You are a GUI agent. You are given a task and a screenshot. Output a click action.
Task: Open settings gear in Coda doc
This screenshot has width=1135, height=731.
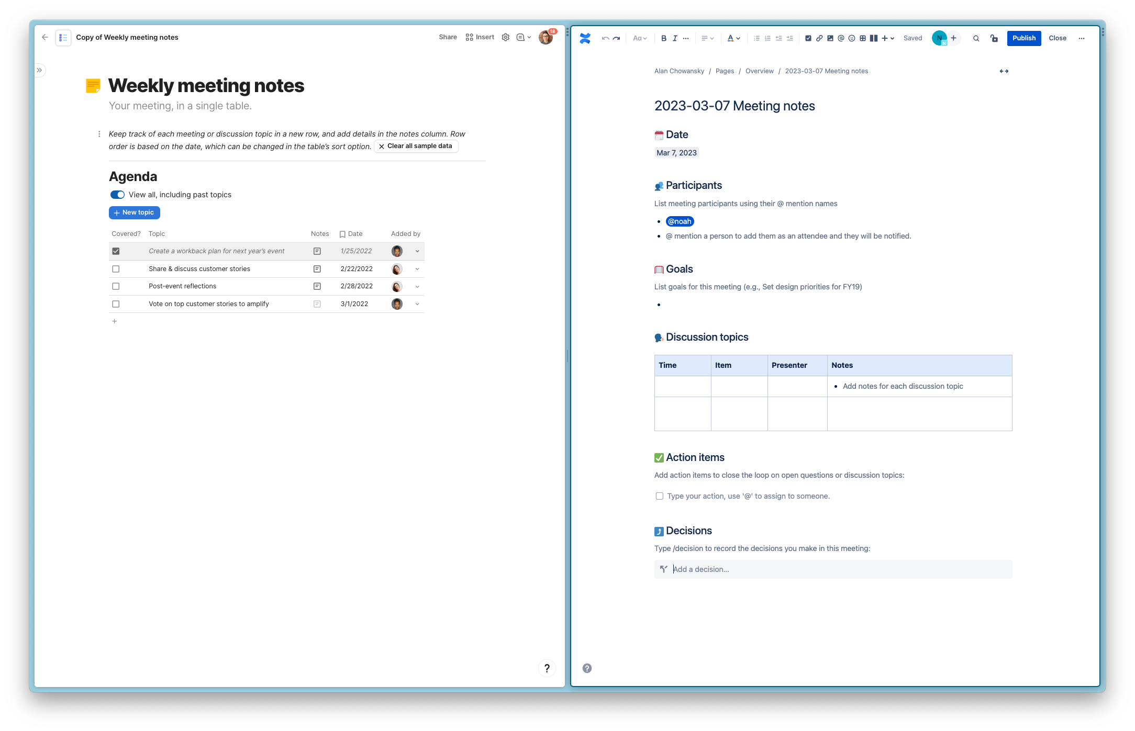coord(505,37)
